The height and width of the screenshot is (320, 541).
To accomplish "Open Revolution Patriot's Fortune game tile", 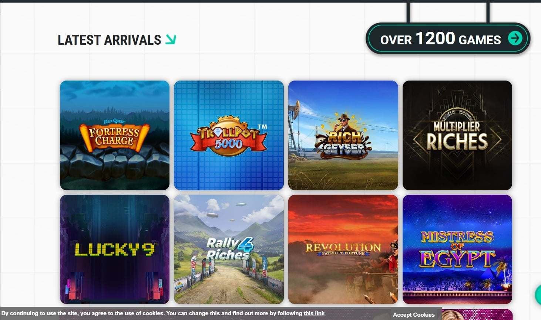I will [x=343, y=249].
